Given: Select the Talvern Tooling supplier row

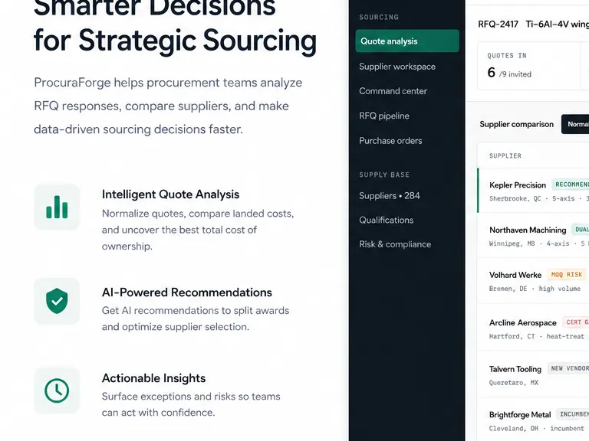Looking at the screenshot, I should [x=533, y=374].
